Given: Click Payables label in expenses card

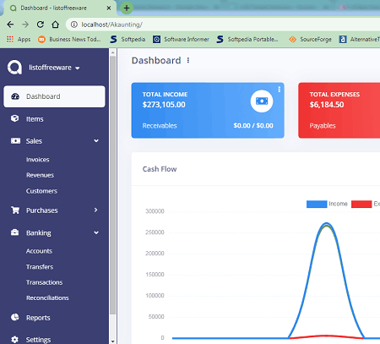Looking at the screenshot, I should coord(323,126).
